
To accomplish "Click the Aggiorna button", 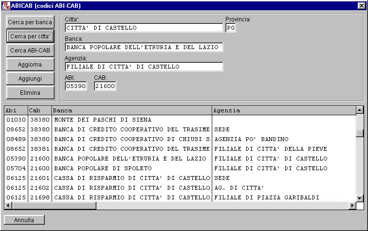I will (x=30, y=65).
